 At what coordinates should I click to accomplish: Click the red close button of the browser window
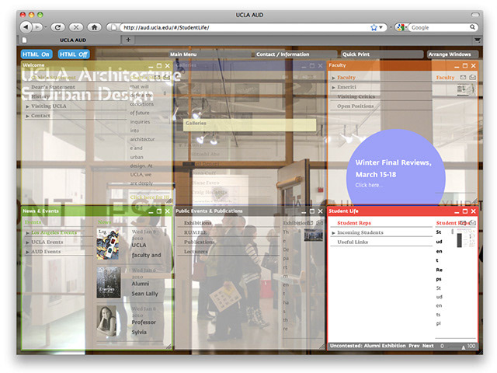pos(23,15)
